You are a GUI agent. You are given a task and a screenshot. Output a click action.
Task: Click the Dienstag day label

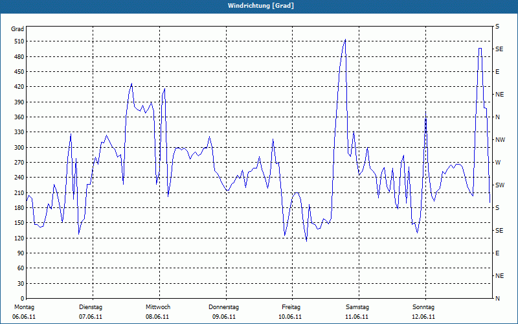point(91,307)
